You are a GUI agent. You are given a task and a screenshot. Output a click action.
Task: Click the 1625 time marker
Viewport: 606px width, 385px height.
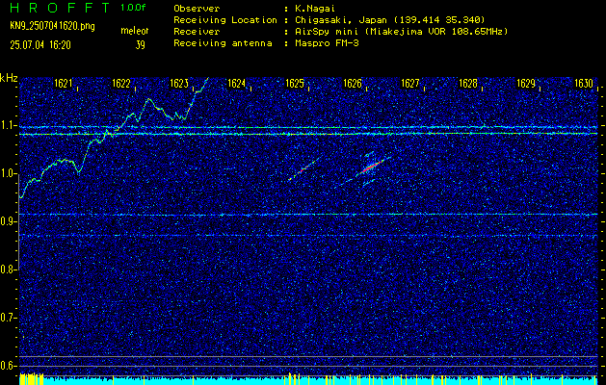click(x=295, y=83)
